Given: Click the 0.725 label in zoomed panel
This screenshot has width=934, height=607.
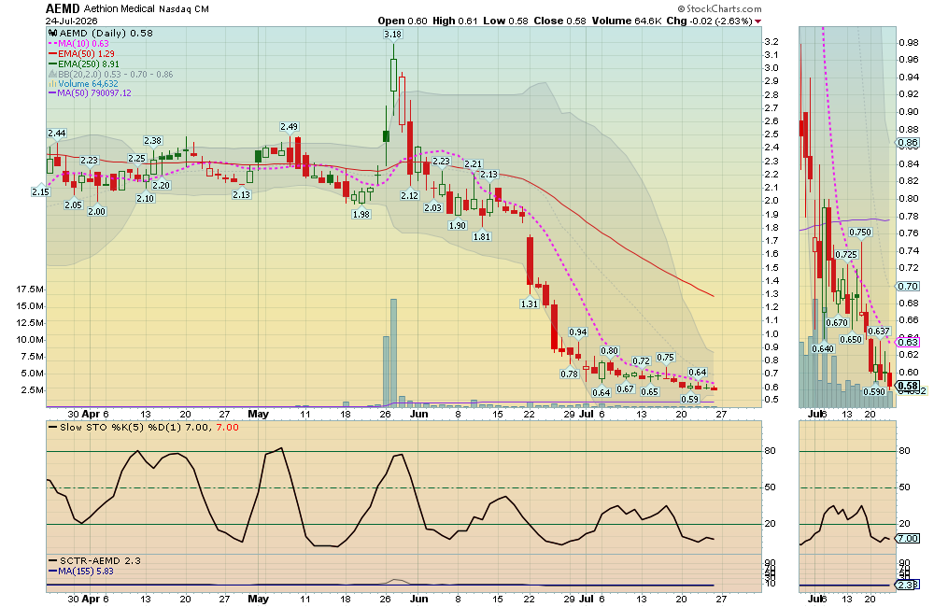Looking at the screenshot, I should tap(846, 254).
